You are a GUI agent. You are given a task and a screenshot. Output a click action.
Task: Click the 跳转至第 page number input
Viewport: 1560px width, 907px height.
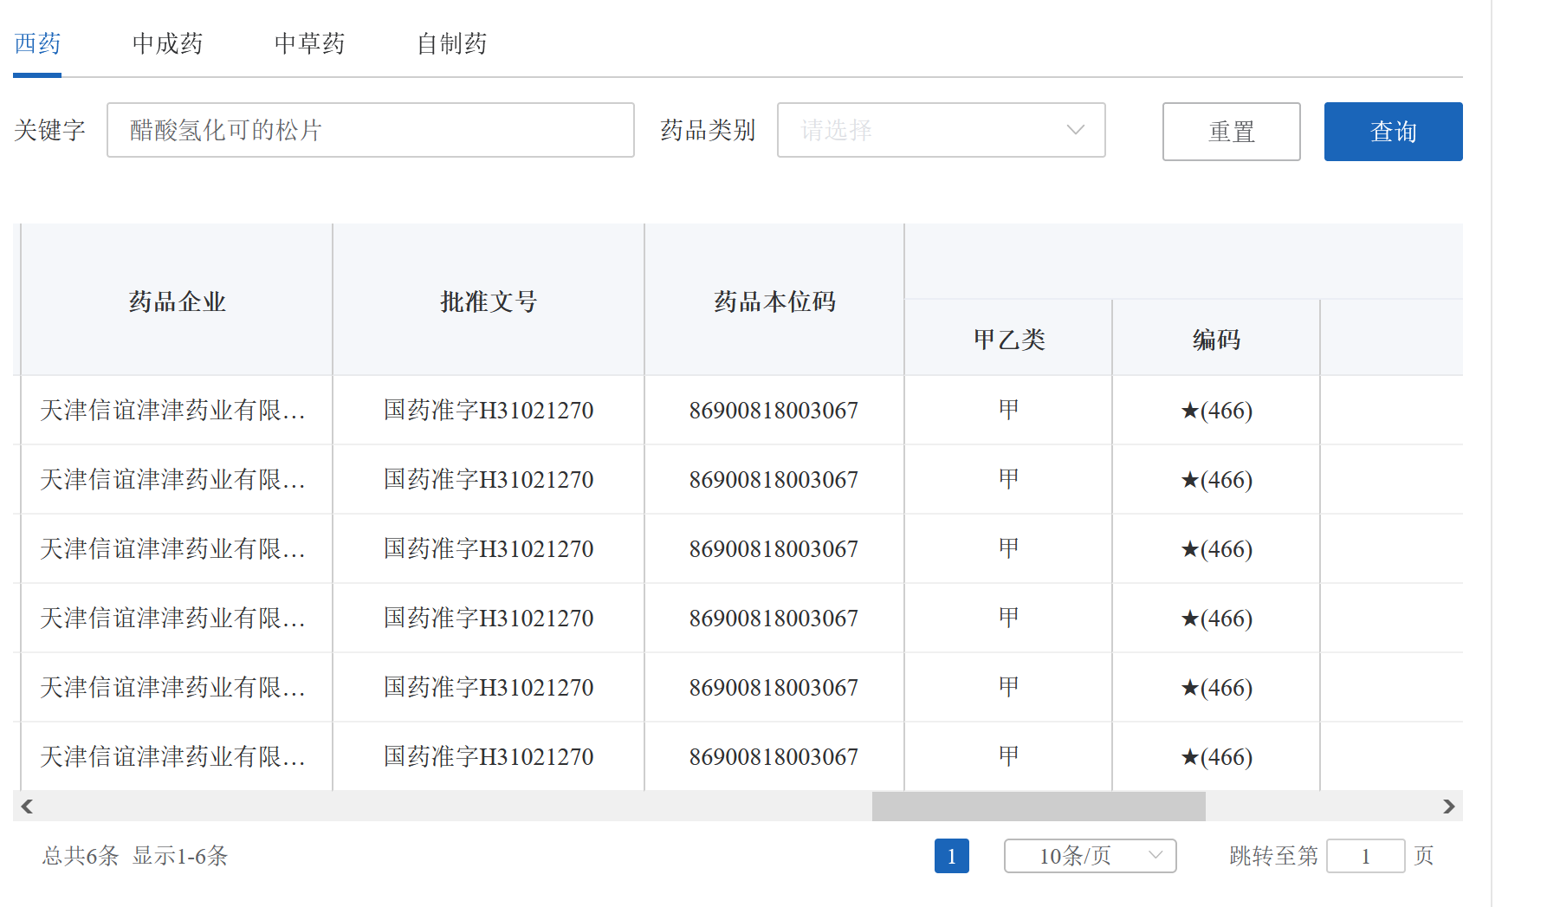(x=1365, y=856)
